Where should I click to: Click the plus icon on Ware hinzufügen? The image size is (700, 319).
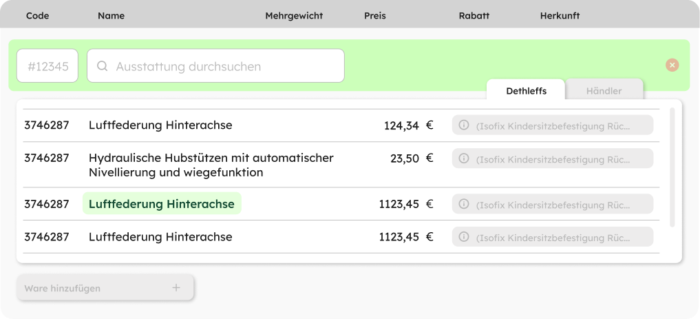point(176,288)
